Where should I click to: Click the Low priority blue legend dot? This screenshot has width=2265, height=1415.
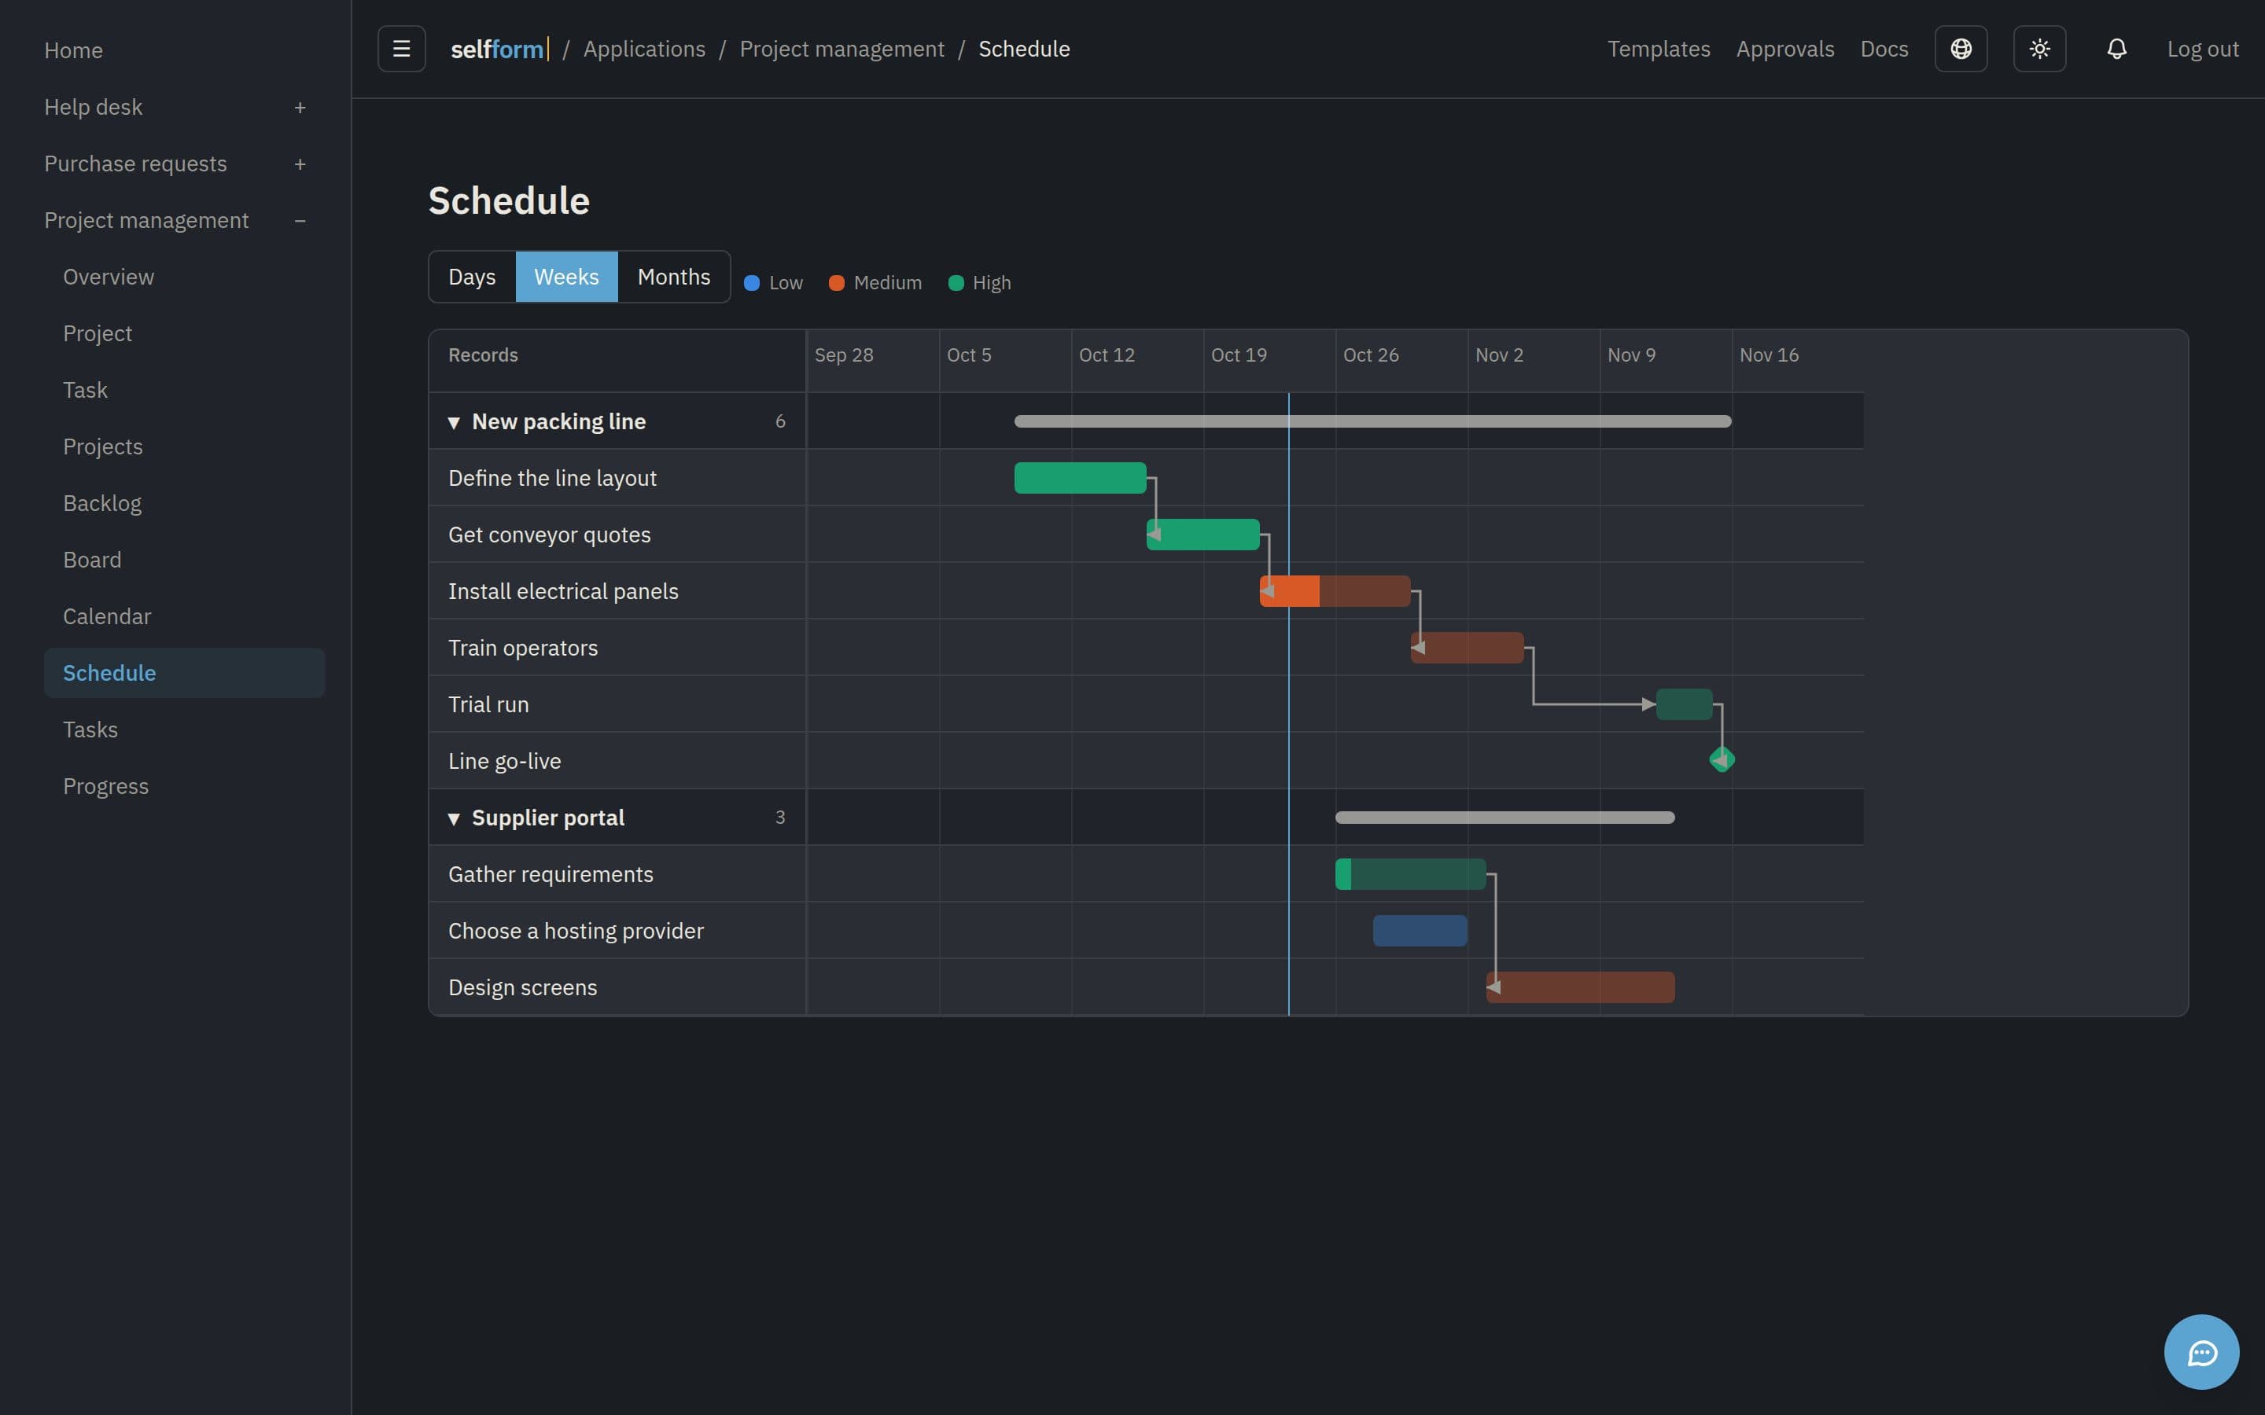click(752, 283)
